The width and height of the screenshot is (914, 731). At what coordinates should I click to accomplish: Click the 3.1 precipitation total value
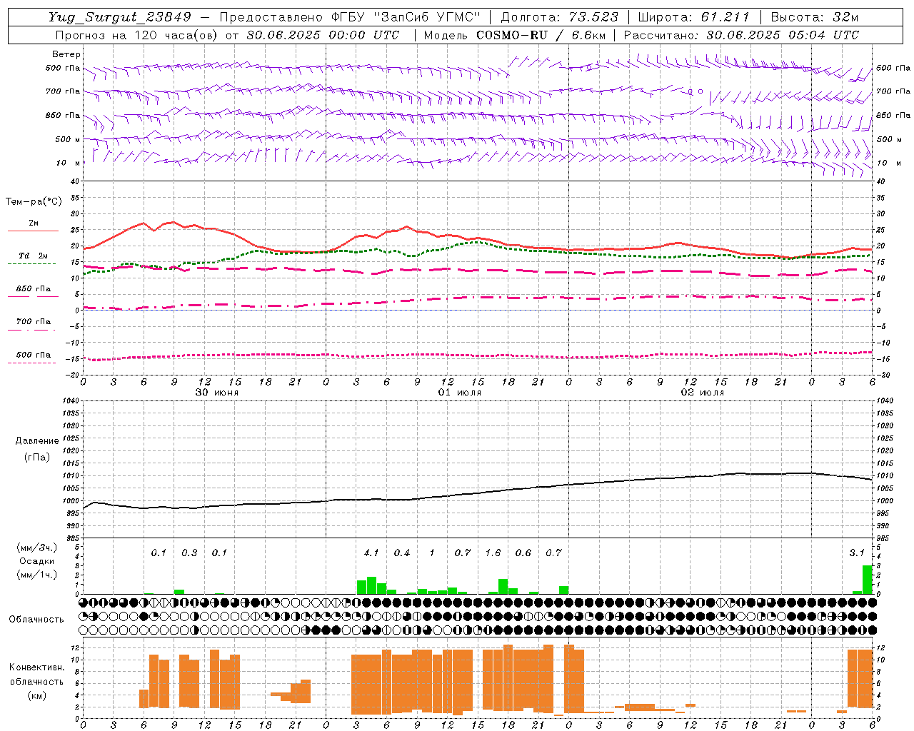click(857, 553)
